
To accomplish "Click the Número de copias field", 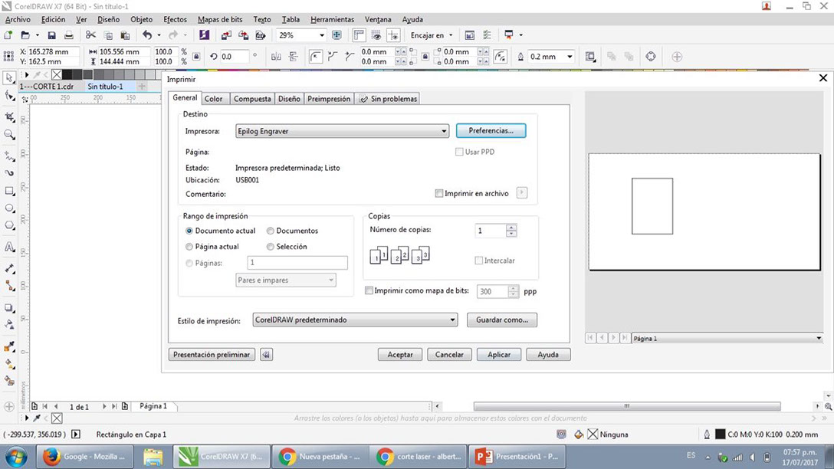I will click(490, 231).
